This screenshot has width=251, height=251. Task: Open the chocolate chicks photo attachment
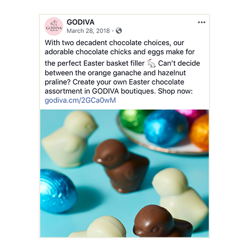[x=124, y=173]
